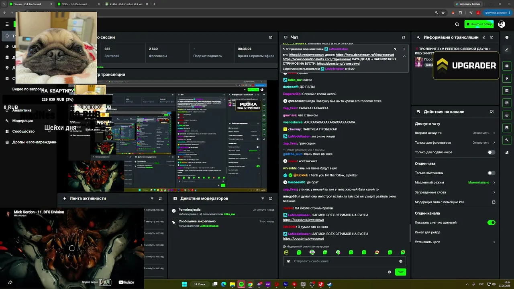514x289 pixels.
Task: Open pinned message three-dot options
Action: pyautogui.click(x=404, y=49)
